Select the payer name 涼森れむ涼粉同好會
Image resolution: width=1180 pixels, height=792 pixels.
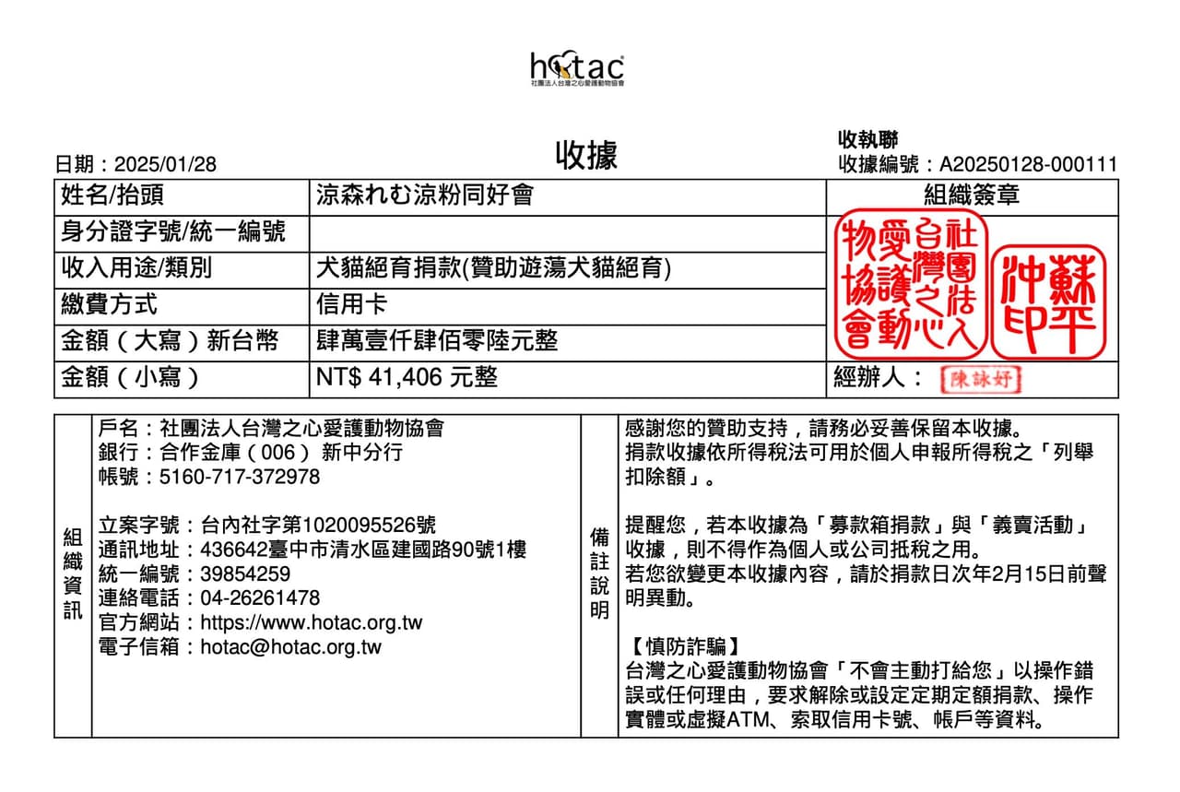coord(425,195)
